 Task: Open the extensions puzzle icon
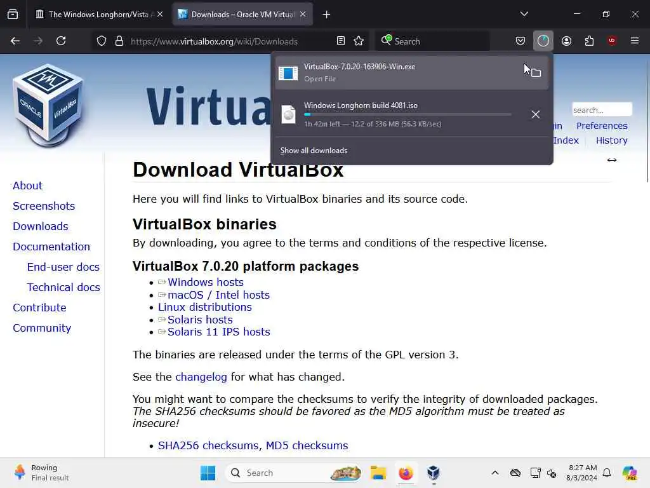(589, 41)
